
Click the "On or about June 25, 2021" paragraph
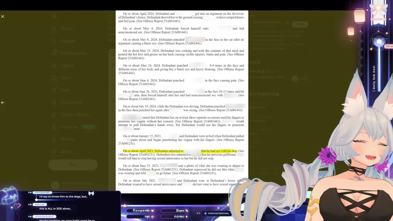[x=181, y=169]
